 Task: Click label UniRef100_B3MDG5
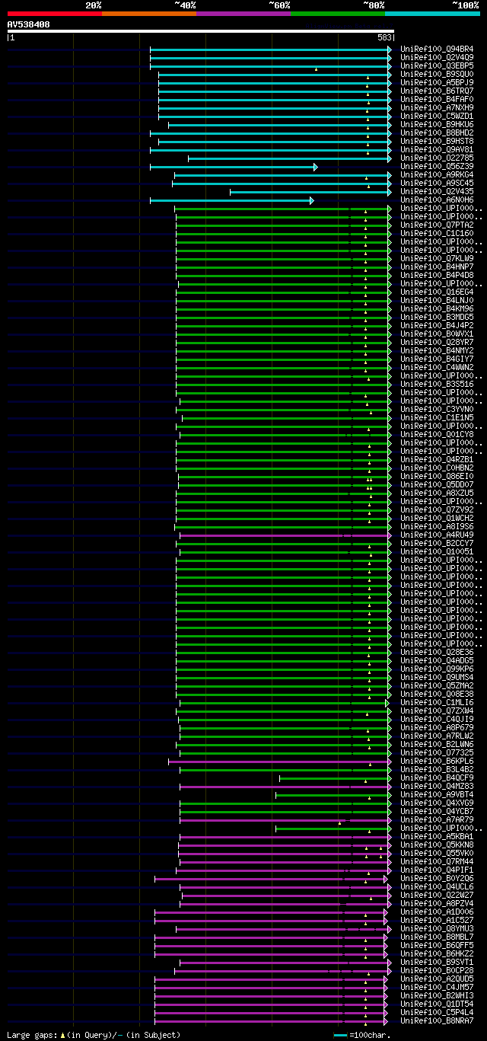click(x=437, y=318)
